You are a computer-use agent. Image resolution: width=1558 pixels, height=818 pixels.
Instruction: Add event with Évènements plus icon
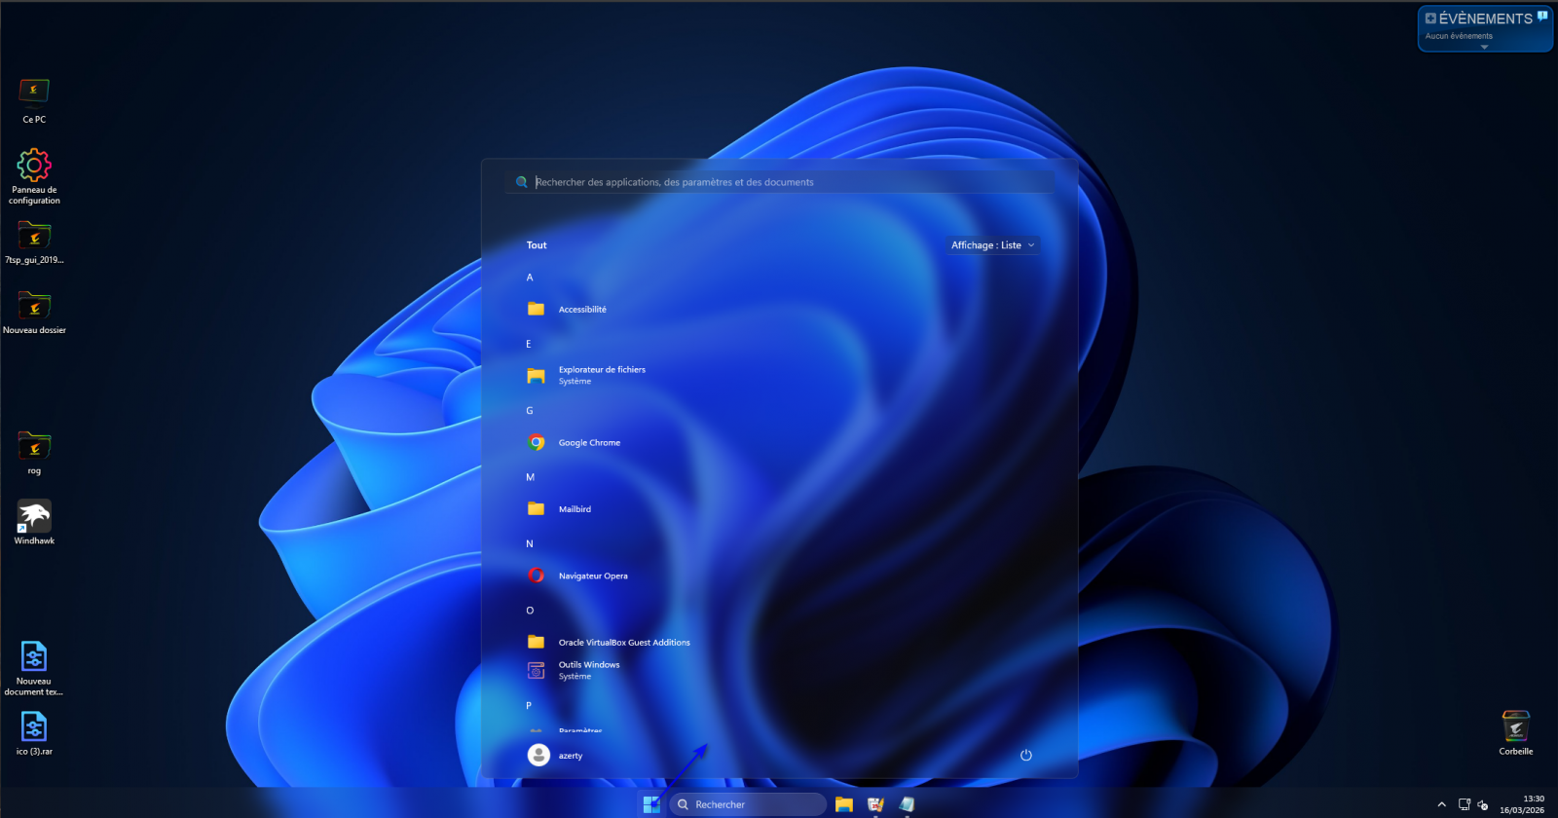pos(1430,19)
